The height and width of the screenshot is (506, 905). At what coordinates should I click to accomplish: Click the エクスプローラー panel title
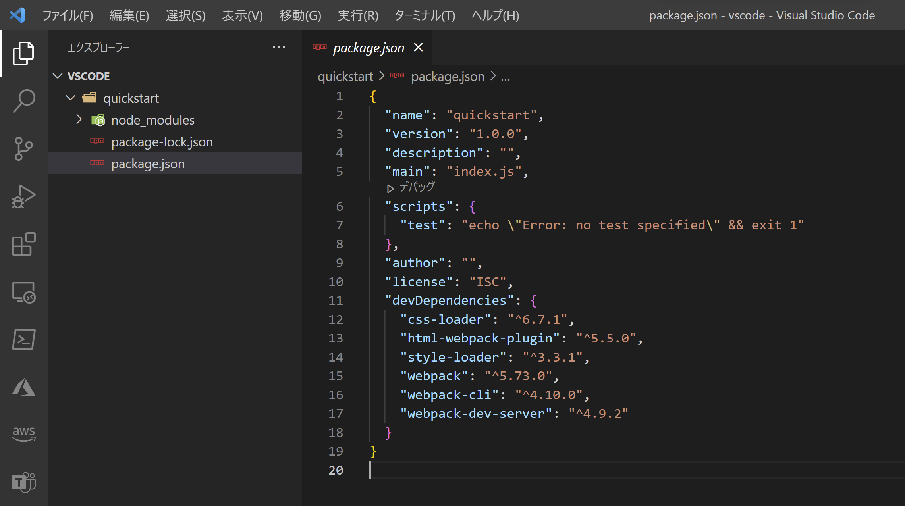[98, 48]
